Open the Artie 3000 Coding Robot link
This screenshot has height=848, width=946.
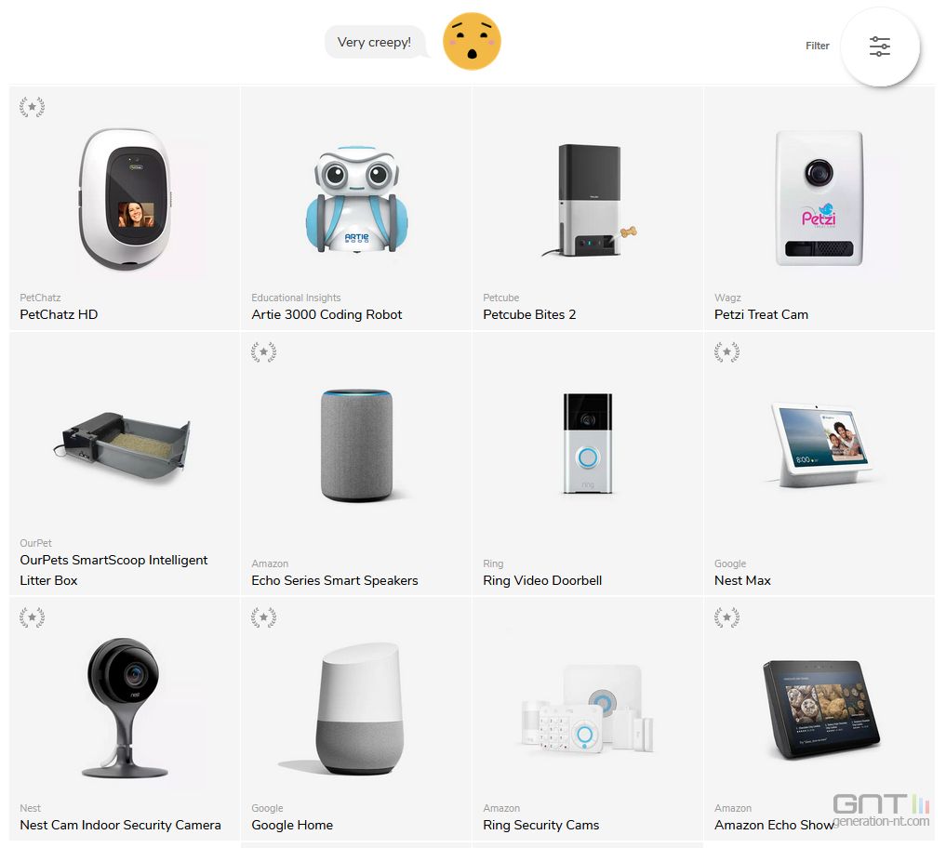coord(326,314)
